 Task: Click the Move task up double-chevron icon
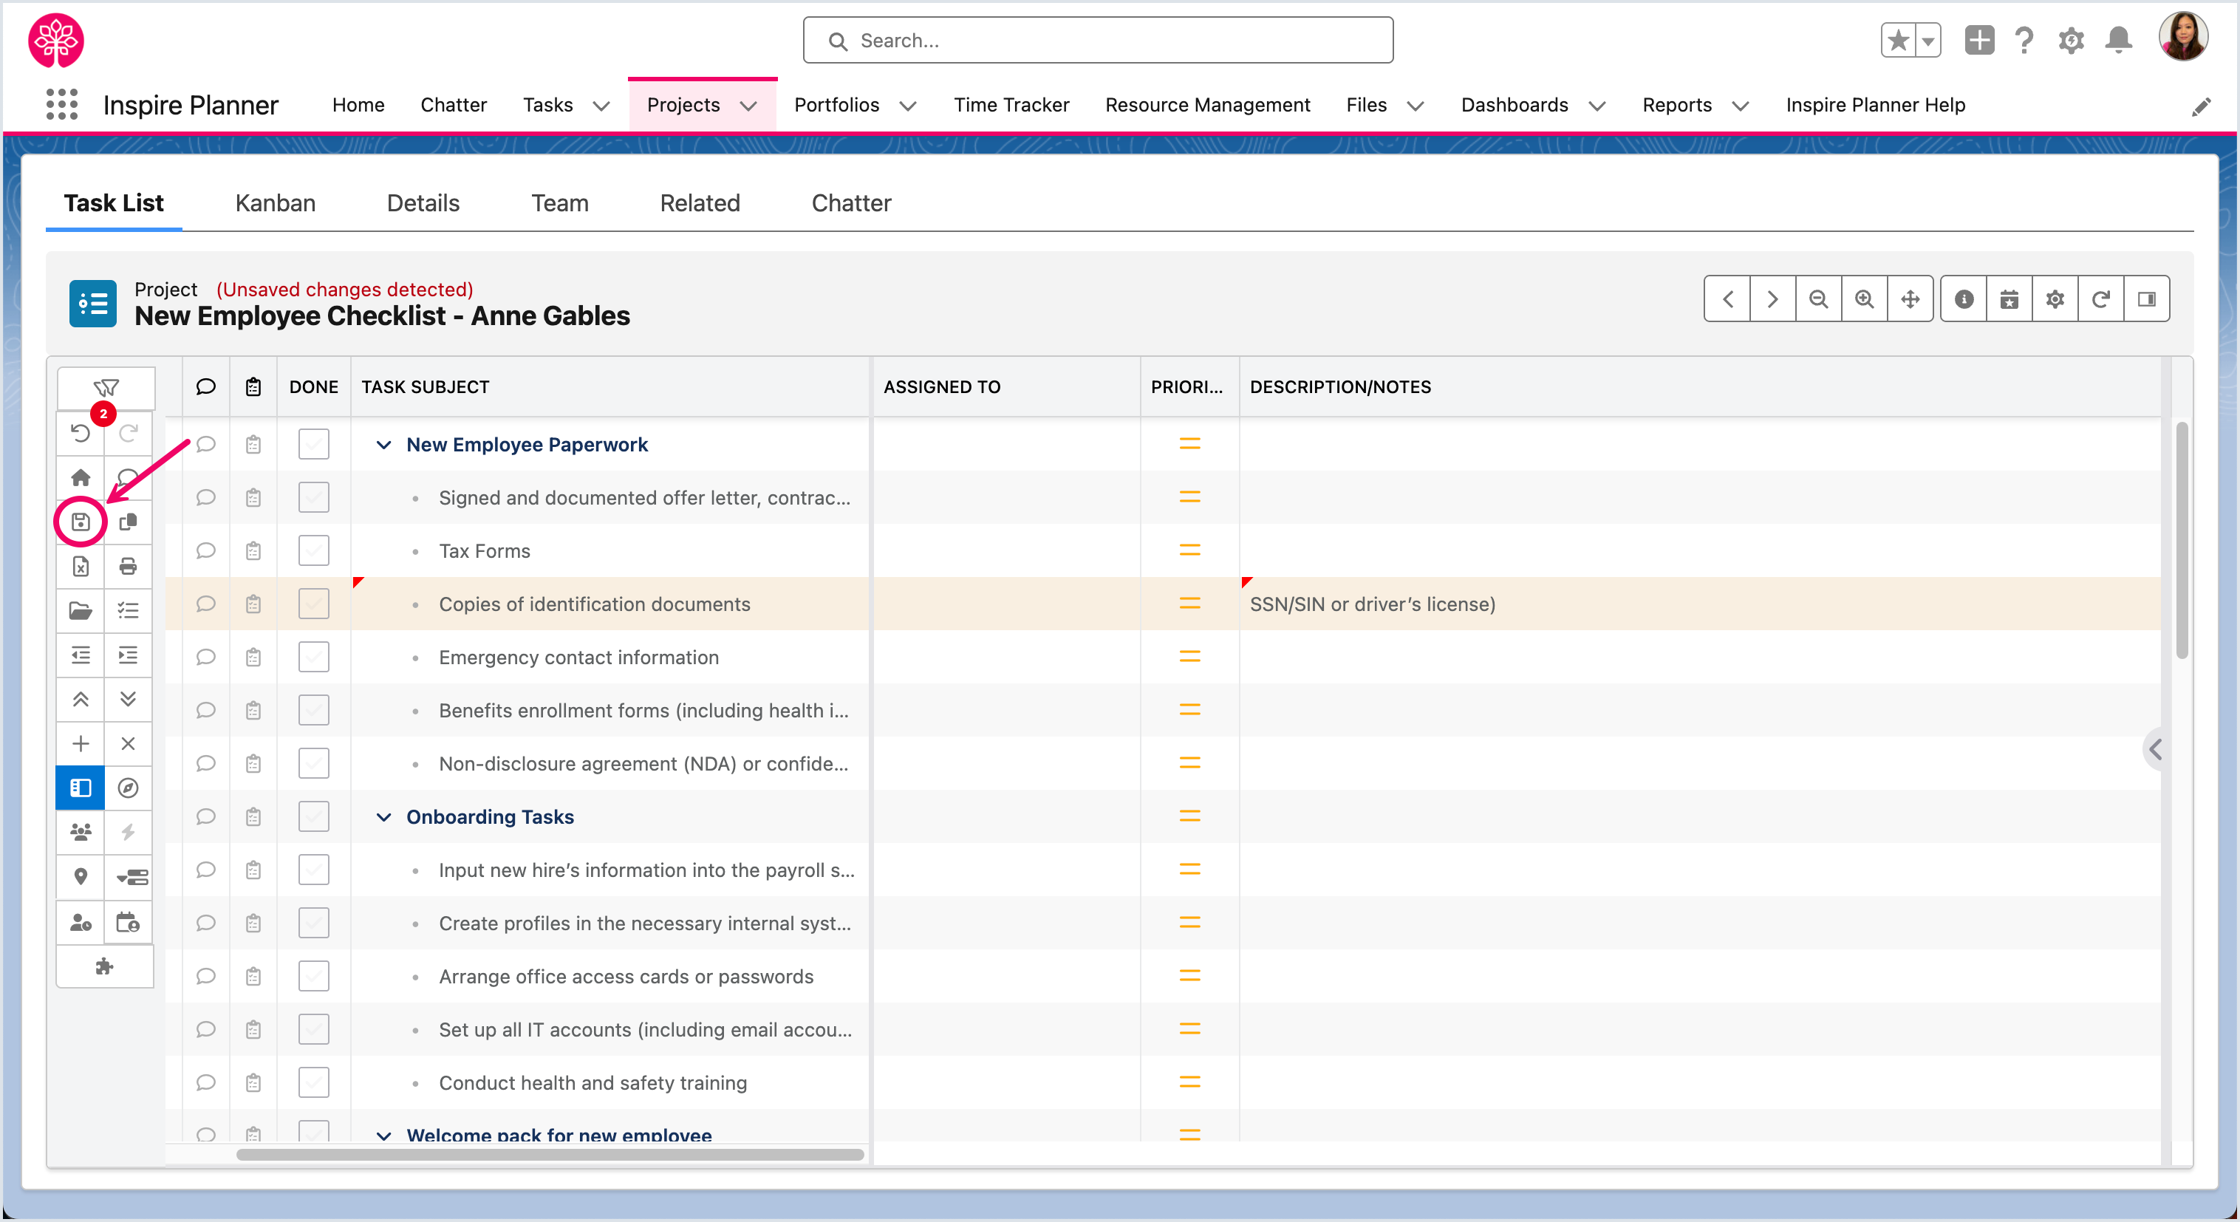click(80, 699)
